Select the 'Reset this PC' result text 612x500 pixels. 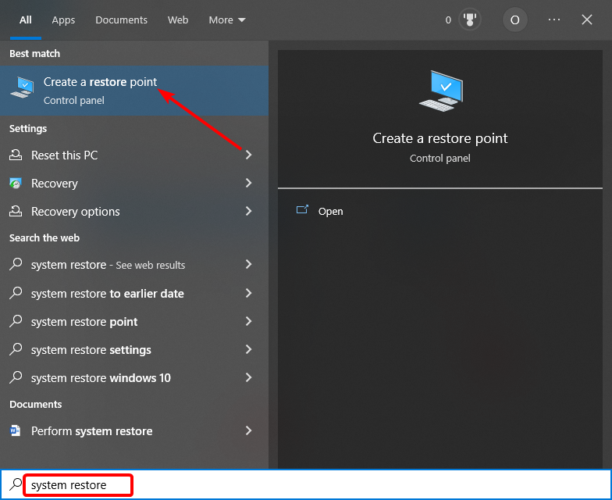point(64,155)
